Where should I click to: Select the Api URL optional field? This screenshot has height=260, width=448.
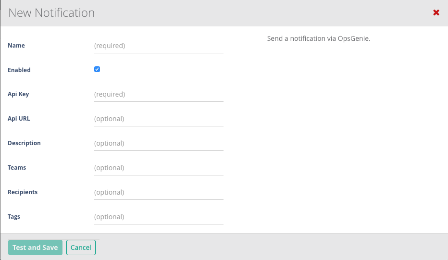point(159,119)
